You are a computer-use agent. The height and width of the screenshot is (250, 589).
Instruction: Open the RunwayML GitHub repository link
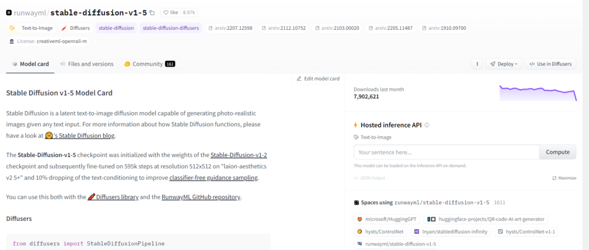(201, 197)
